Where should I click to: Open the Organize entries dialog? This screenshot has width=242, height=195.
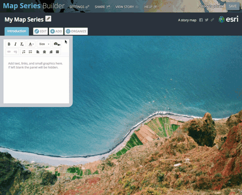[76, 31]
